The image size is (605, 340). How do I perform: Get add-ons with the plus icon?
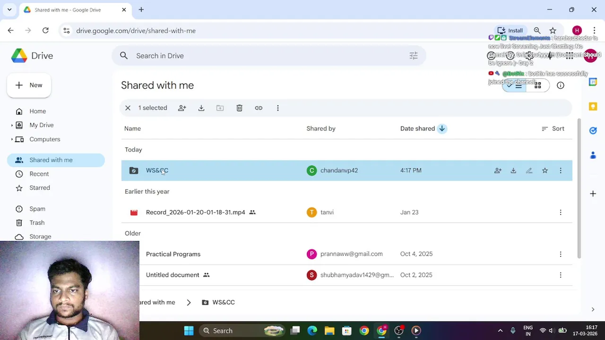click(593, 194)
